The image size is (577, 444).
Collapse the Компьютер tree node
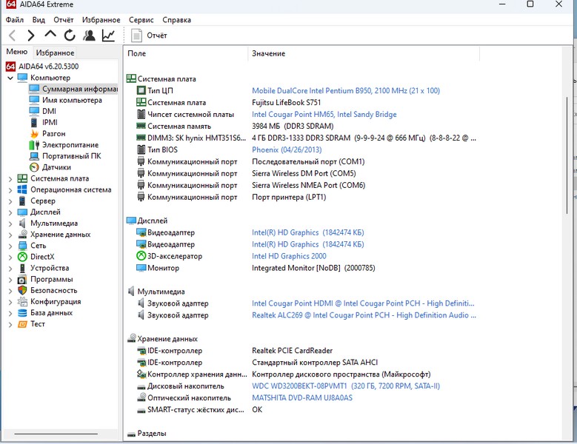pos(10,78)
